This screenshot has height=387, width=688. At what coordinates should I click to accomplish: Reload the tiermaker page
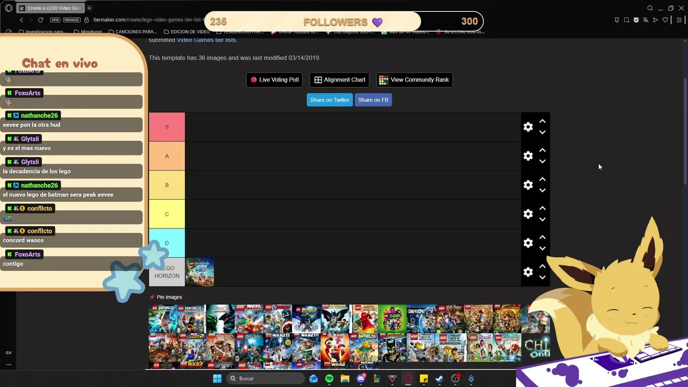(40, 20)
